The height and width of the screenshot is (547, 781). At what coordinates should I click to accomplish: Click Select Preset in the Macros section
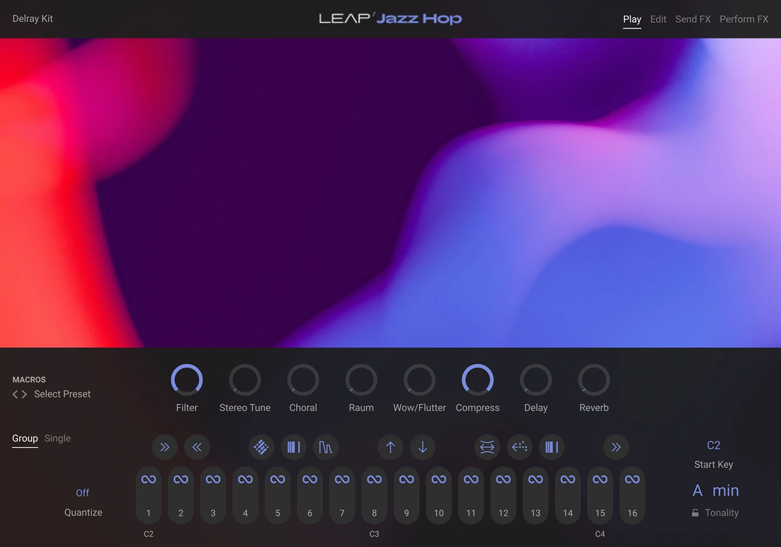click(62, 394)
